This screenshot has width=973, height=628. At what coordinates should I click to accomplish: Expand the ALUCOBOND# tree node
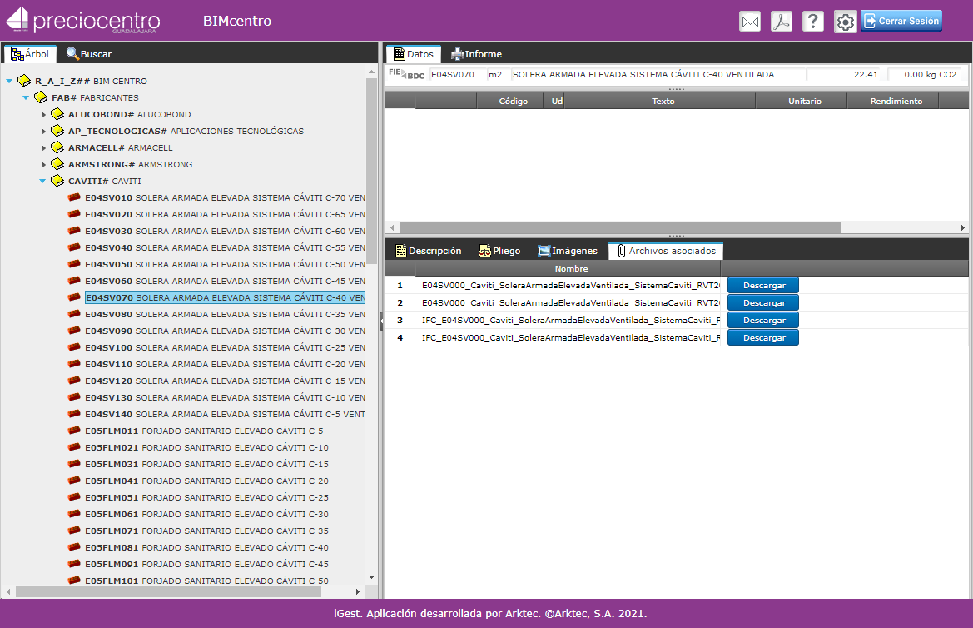[x=43, y=114]
